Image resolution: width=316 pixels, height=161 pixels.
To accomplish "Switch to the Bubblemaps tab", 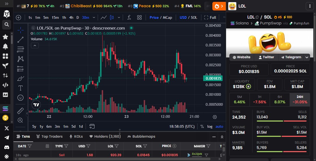I will tap(141, 137).
